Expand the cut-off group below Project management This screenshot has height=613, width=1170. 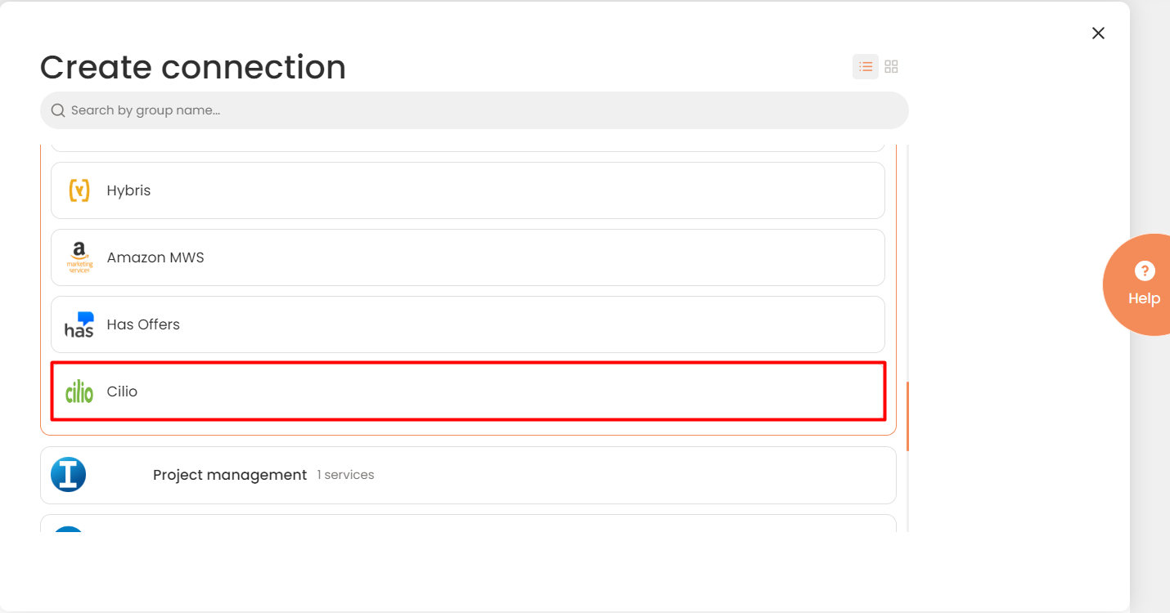coord(468,523)
